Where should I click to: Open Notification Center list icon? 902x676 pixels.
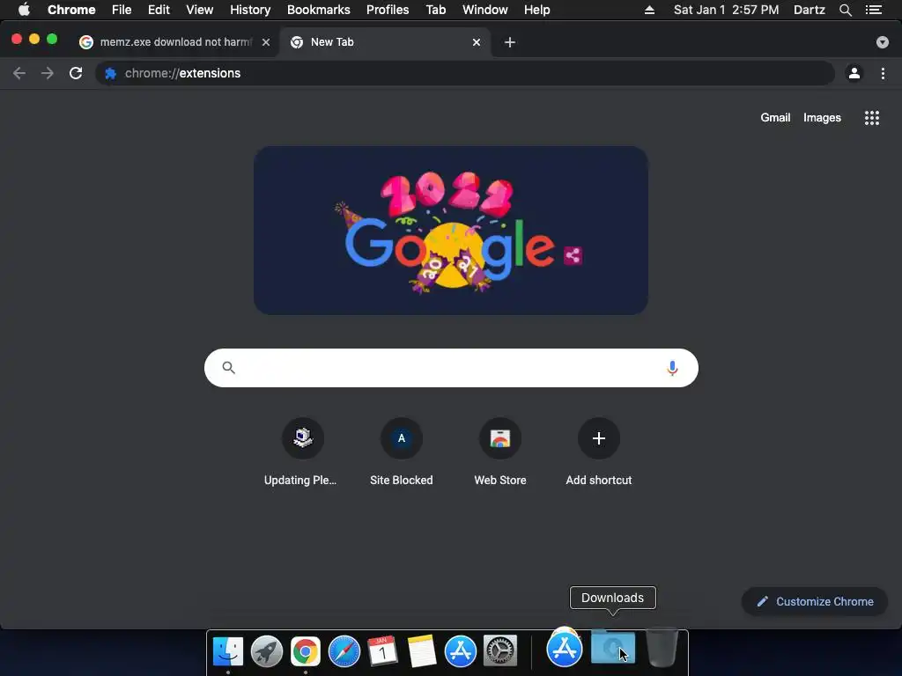874,10
